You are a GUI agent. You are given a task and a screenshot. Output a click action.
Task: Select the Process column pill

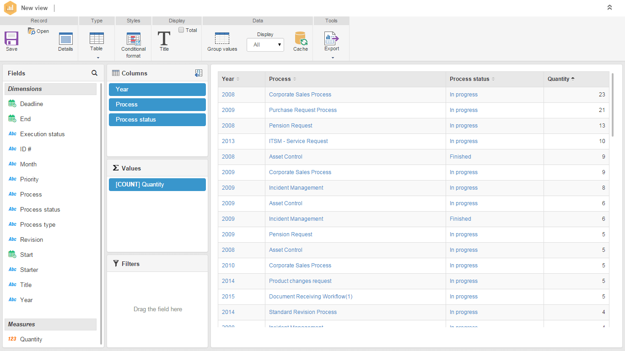pos(157,105)
